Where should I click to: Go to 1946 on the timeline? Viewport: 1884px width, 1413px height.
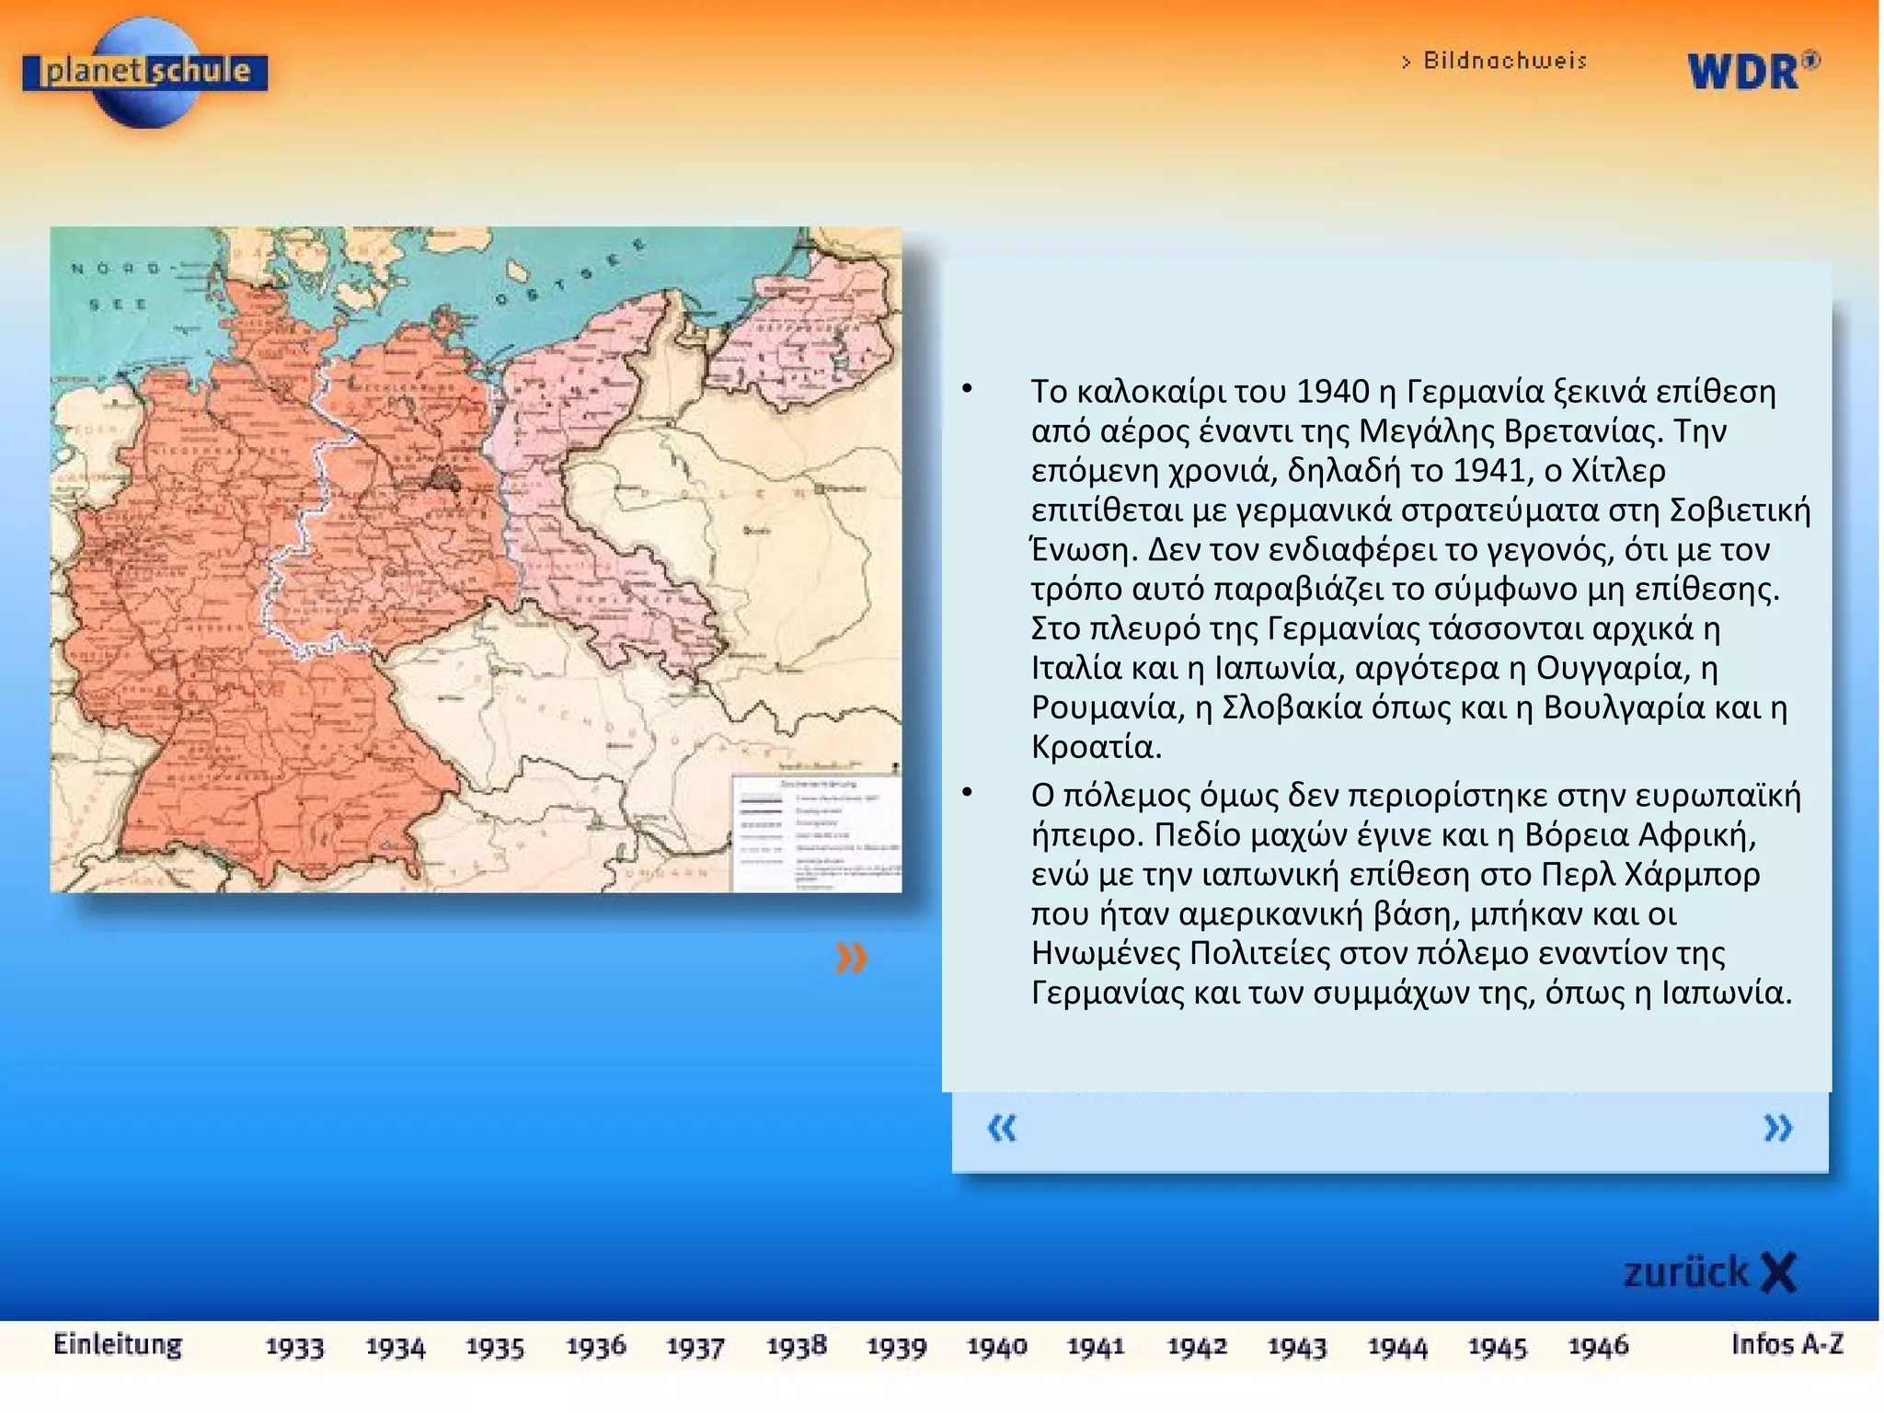[x=1598, y=1348]
